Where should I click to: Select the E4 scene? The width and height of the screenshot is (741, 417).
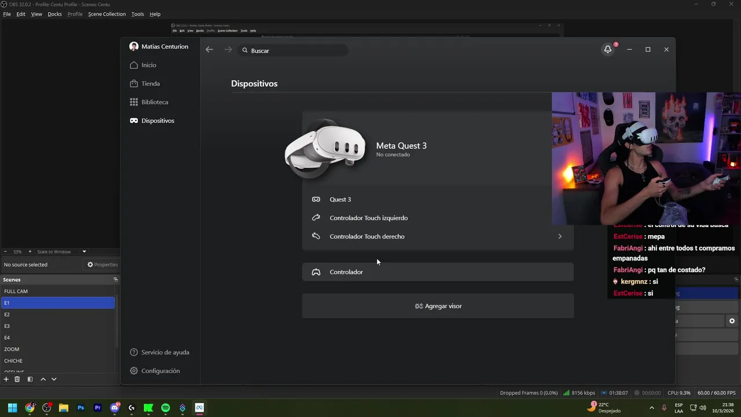tap(58, 338)
